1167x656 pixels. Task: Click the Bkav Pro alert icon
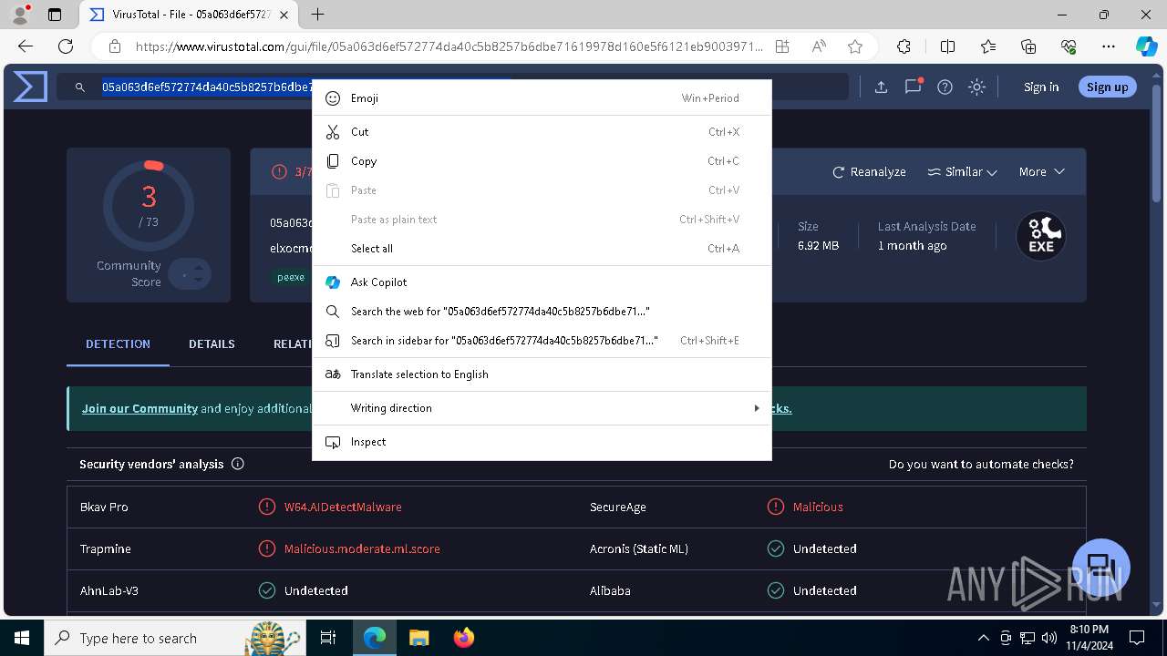point(267,507)
